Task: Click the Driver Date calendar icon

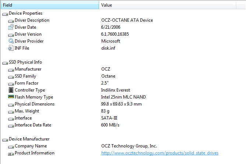Action: (x=11, y=27)
